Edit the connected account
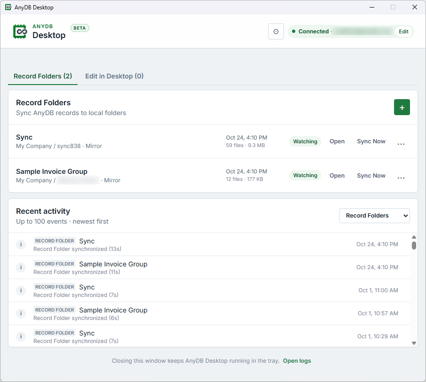The image size is (426, 382). (x=403, y=31)
